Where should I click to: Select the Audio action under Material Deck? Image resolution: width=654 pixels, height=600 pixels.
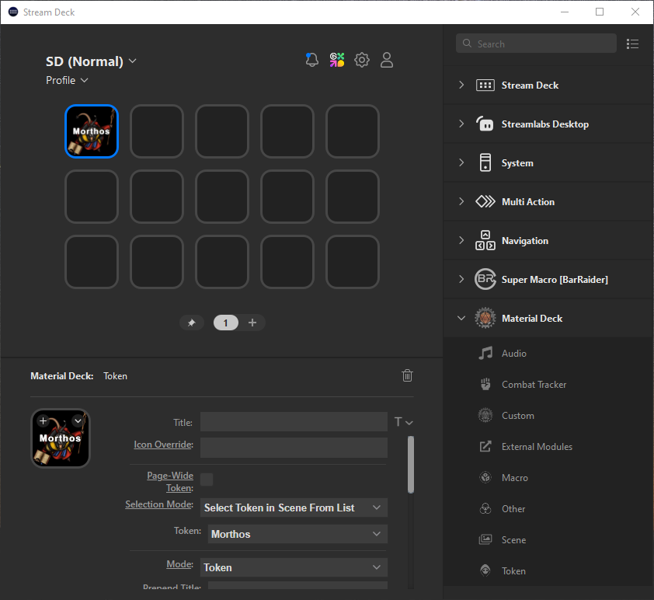[512, 353]
